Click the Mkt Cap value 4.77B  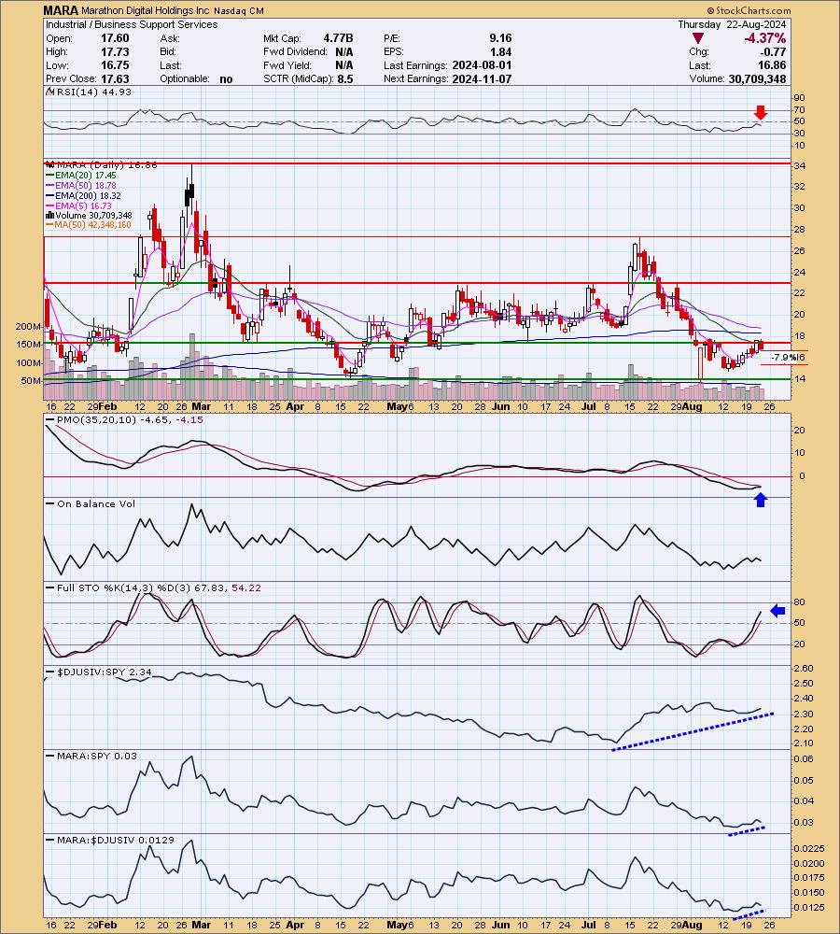(338, 38)
